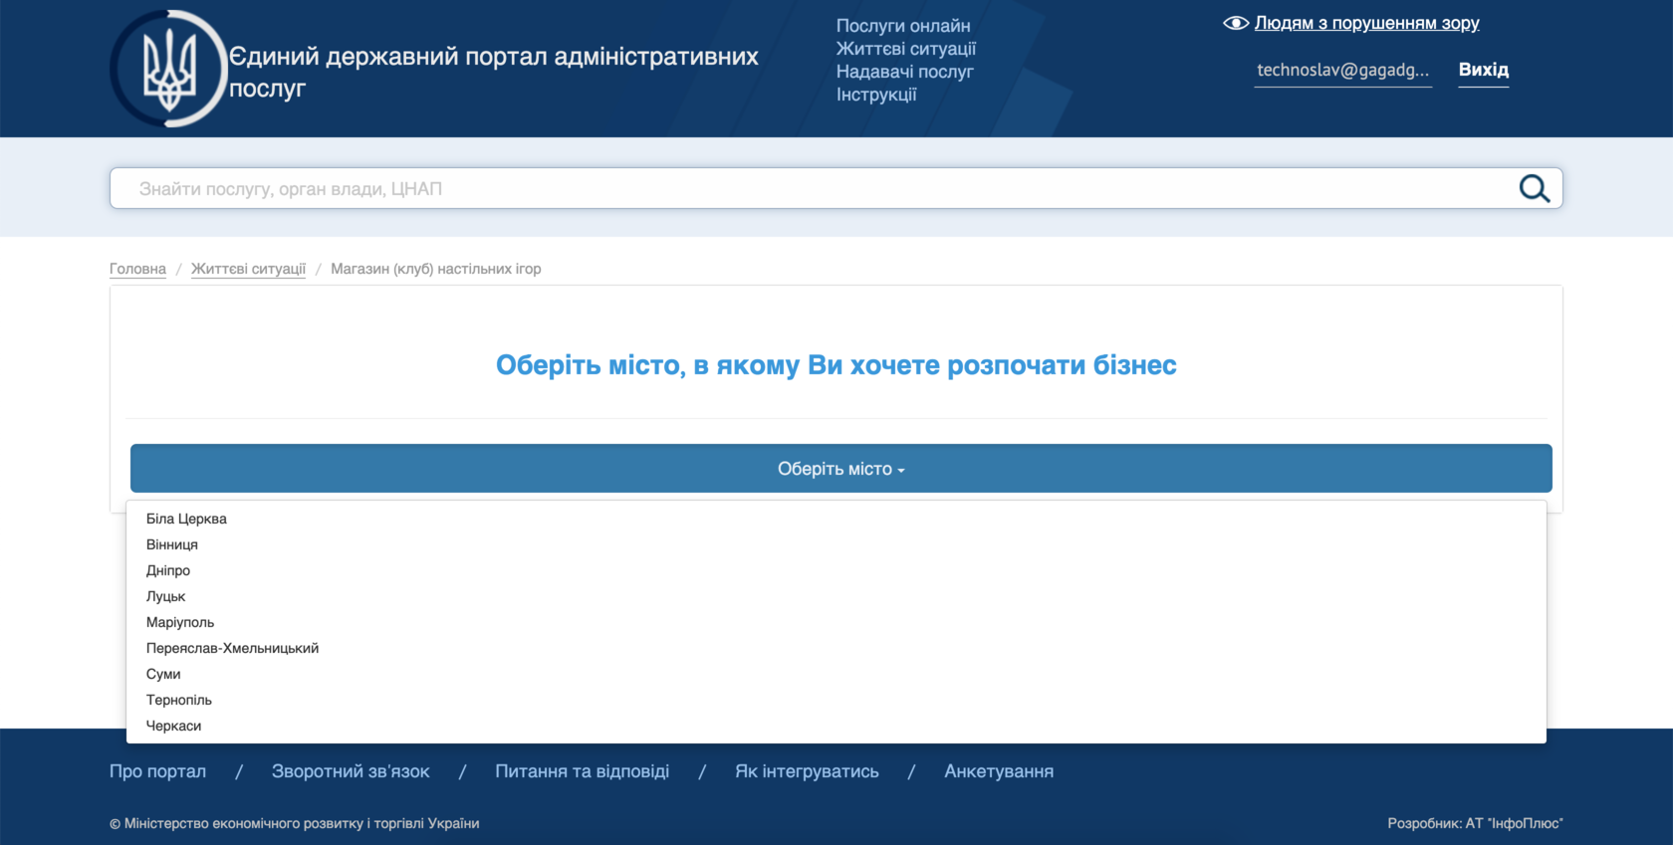Open 'Інструкції' header link

pyautogui.click(x=876, y=95)
